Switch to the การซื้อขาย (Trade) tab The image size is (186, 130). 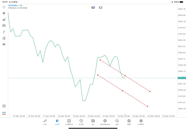click(69, 122)
